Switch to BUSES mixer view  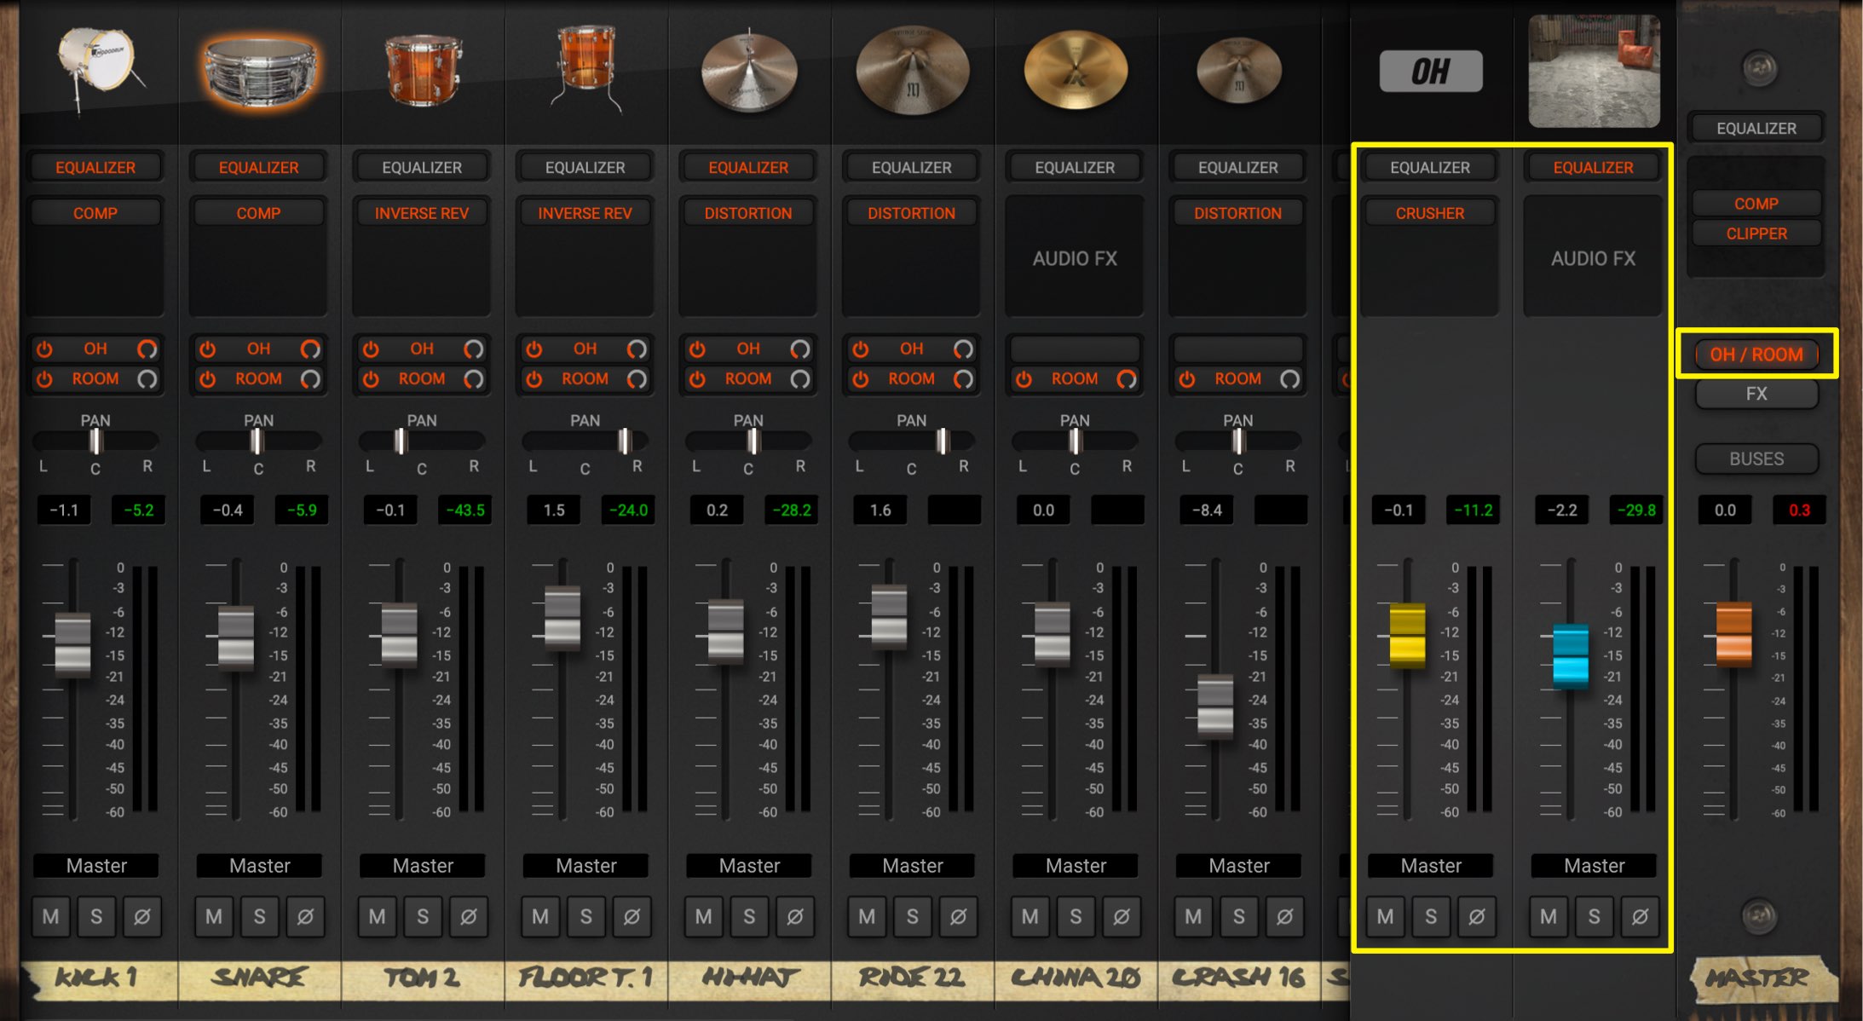point(1756,459)
